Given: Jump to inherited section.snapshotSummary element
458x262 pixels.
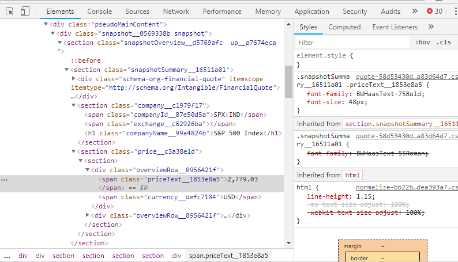Looking at the screenshot, I should pos(400,124).
